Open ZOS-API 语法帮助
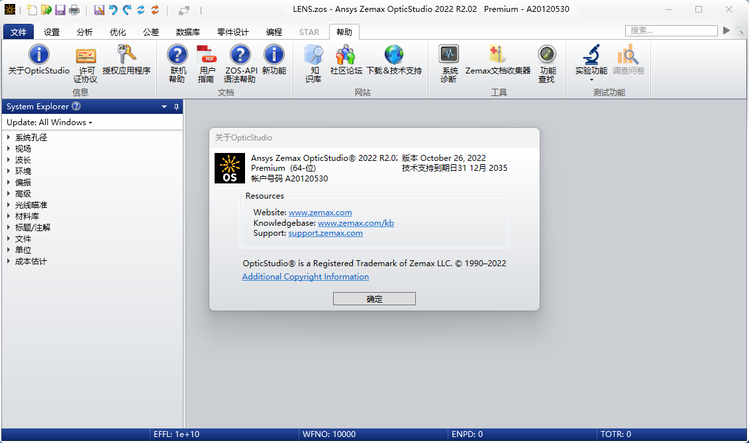 pyautogui.click(x=240, y=64)
